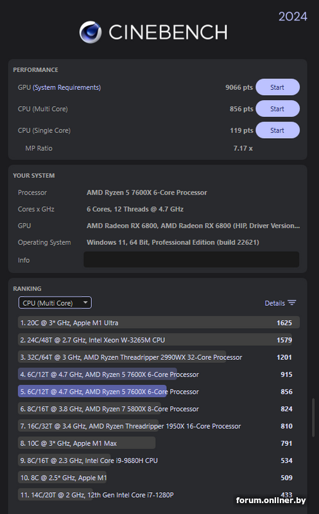The width and height of the screenshot is (319, 514).
Task: Click the dropdown arrow in ranking selector
Action: [85, 303]
